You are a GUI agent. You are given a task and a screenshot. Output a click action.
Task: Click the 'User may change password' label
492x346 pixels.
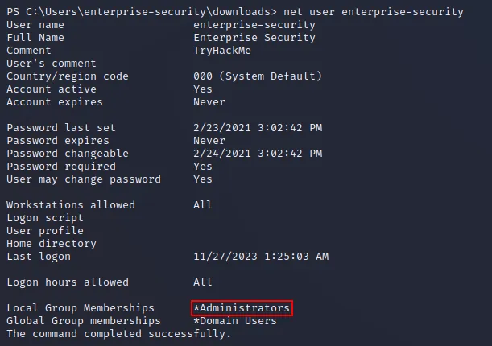pyautogui.click(x=84, y=179)
